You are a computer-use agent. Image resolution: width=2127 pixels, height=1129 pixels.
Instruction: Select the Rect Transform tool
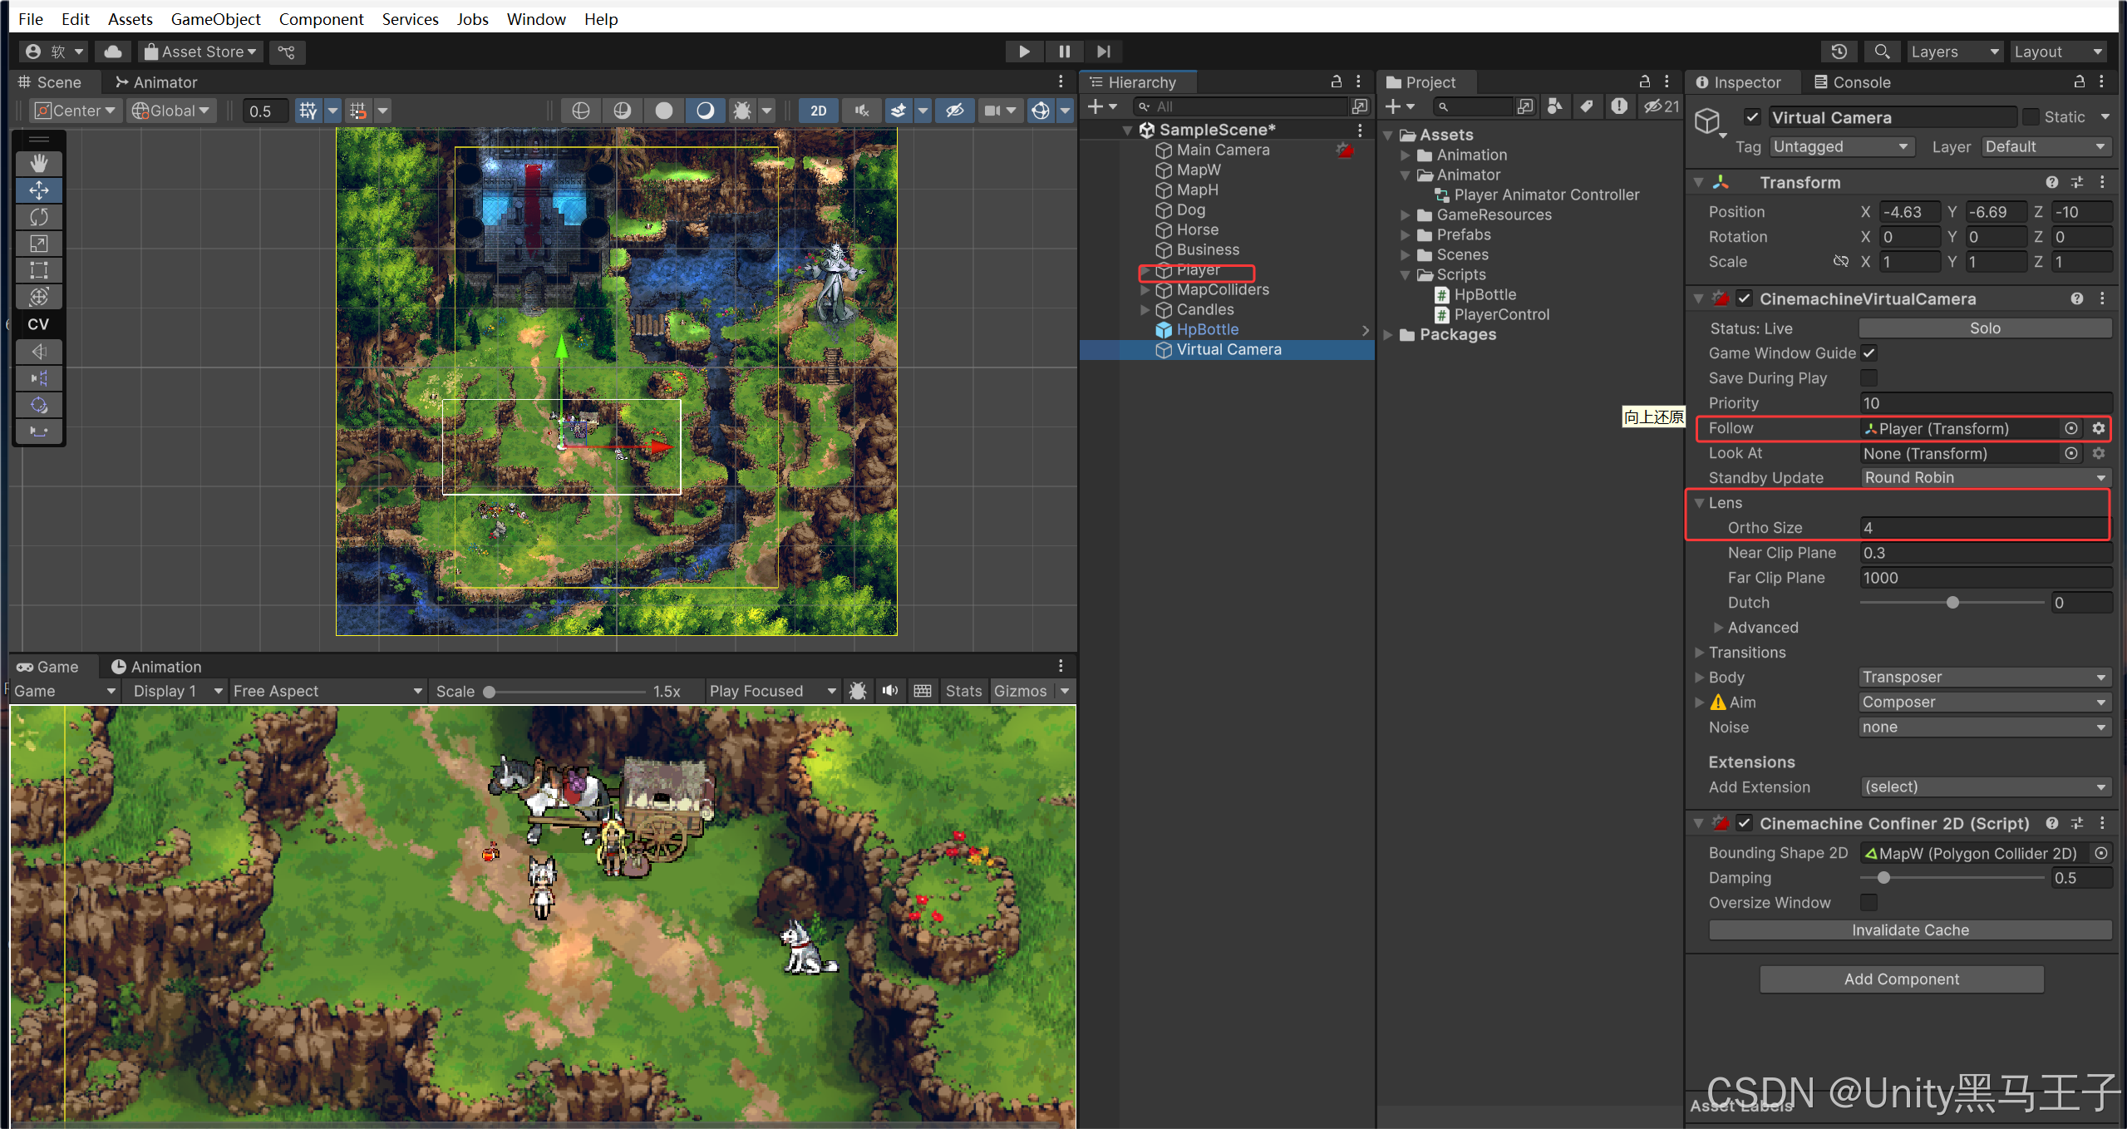[38, 270]
